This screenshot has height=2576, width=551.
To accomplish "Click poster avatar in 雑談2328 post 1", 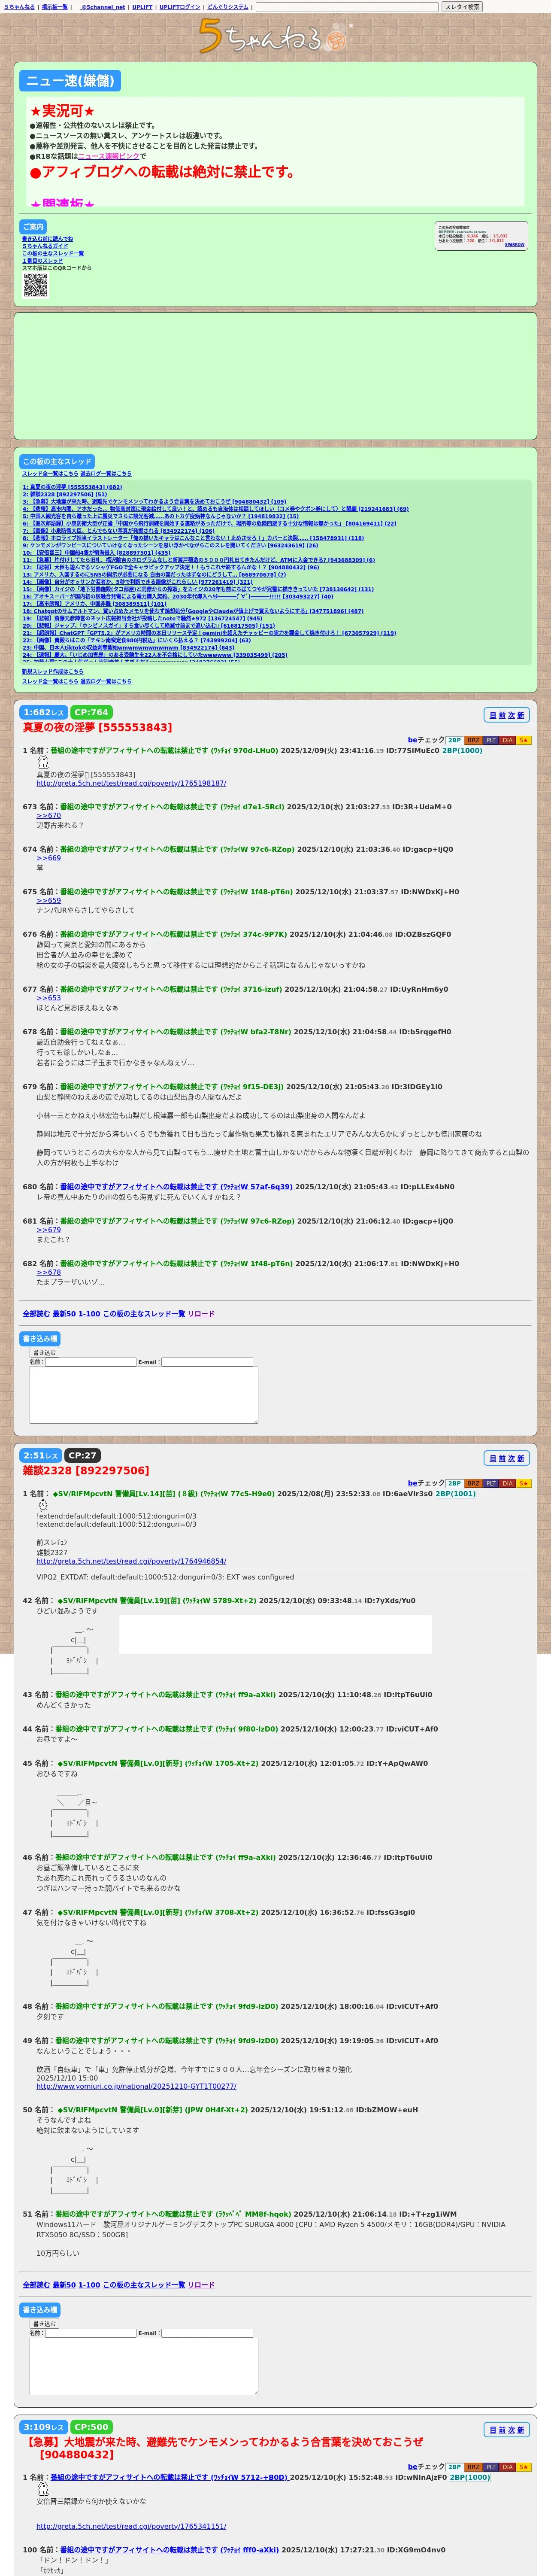I will click(x=43, y=1505).
